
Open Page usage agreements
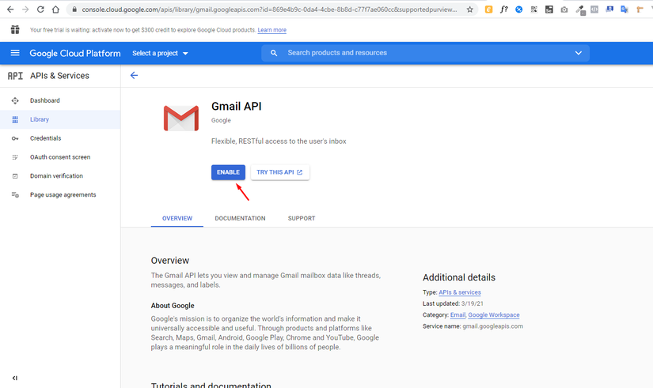[60, 194]
